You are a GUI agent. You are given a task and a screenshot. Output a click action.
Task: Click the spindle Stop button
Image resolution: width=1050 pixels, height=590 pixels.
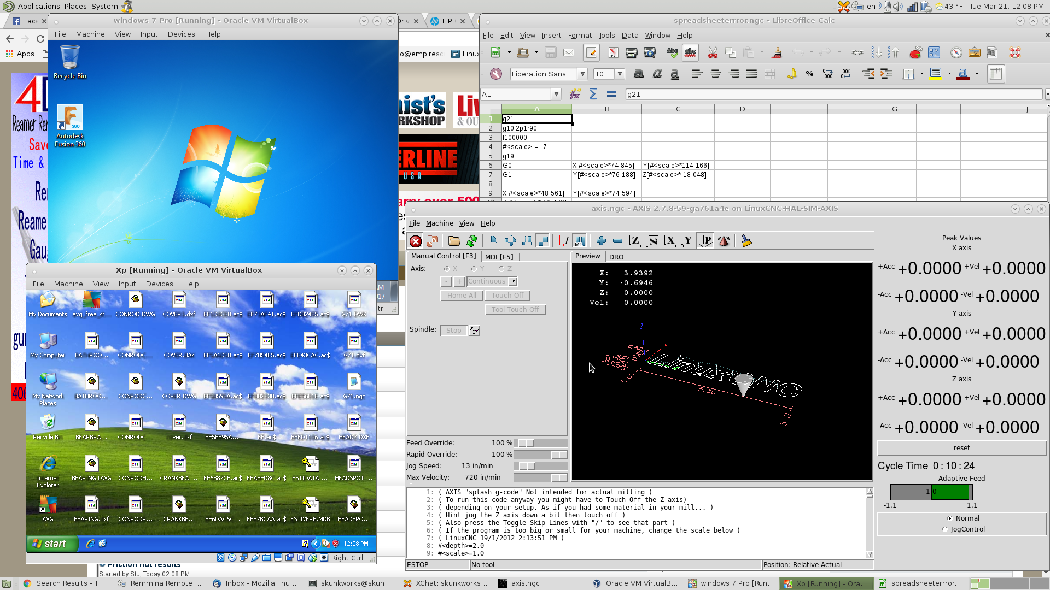pyautogui.click(x=453, y=331)
